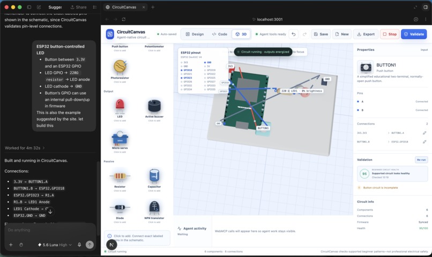Add an attachment with the plus icon

11,245
